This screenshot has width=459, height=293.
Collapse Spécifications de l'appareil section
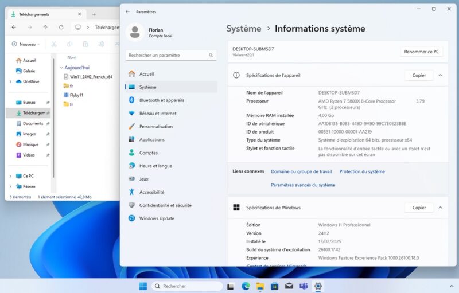(x=440, y=75)
